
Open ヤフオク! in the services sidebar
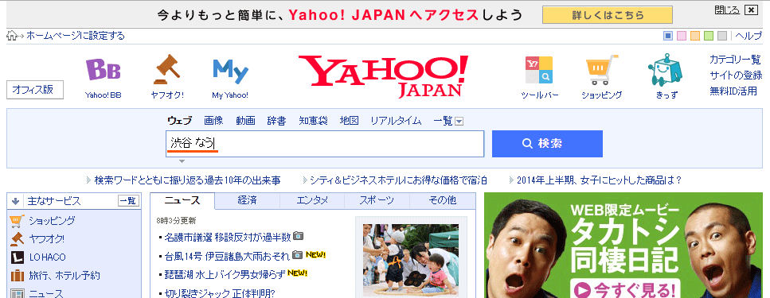(x=47, y=239)
